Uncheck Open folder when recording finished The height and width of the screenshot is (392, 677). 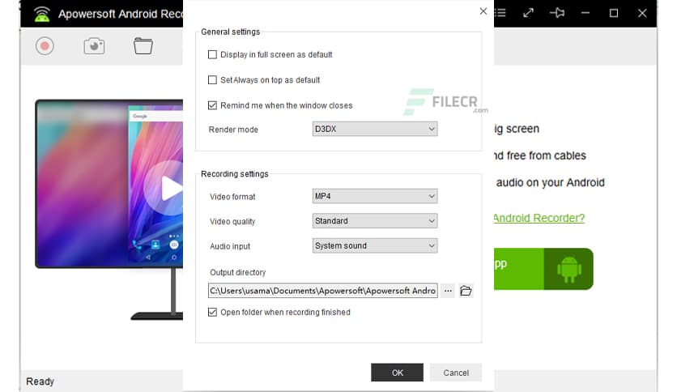point(212,312)
